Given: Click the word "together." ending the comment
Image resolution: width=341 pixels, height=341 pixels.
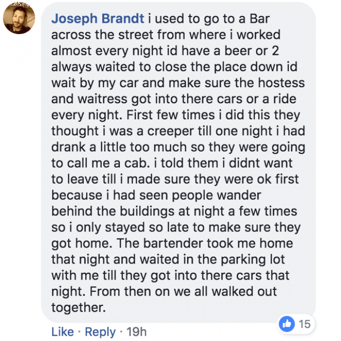Looking at the screenshot, I should [x=78, y=308].
